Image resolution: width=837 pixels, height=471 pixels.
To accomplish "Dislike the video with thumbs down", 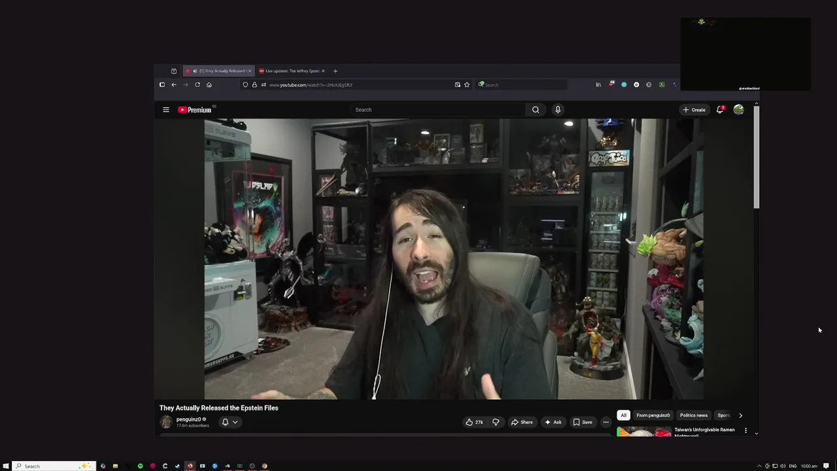I will pyautogui.click(x=496, y=422).
